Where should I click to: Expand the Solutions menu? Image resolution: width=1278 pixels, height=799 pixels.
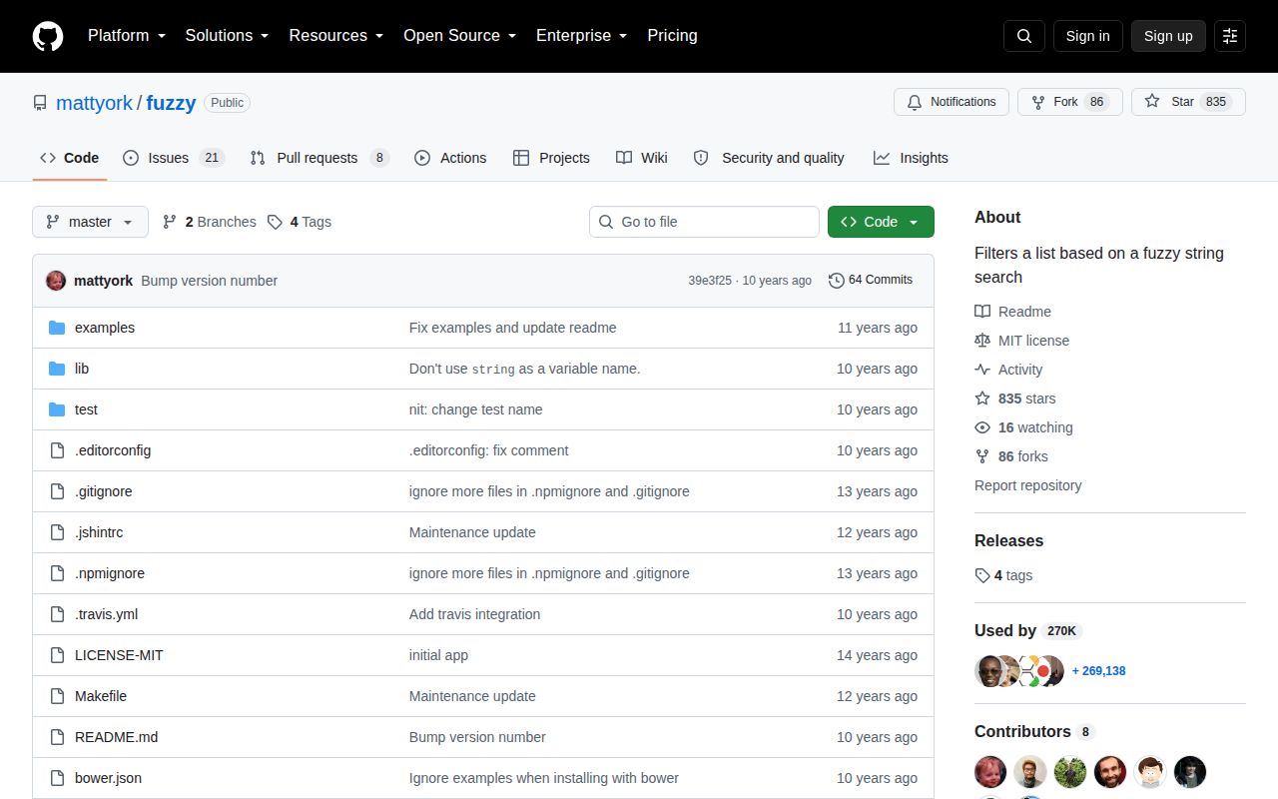[x=227, y=35]
